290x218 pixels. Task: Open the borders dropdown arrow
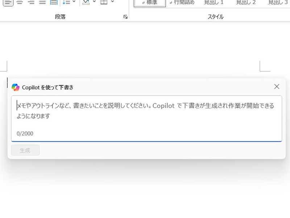click(112, 3)
